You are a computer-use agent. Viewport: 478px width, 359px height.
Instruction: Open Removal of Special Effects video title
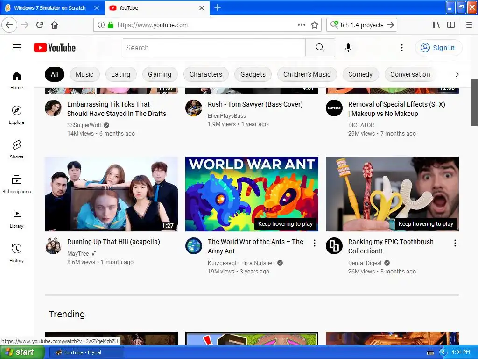[397, 108]
